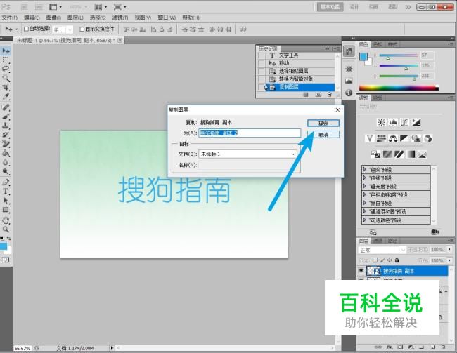Add a Levels adjustment
The image size is (457, 353).
coord(392,123)
